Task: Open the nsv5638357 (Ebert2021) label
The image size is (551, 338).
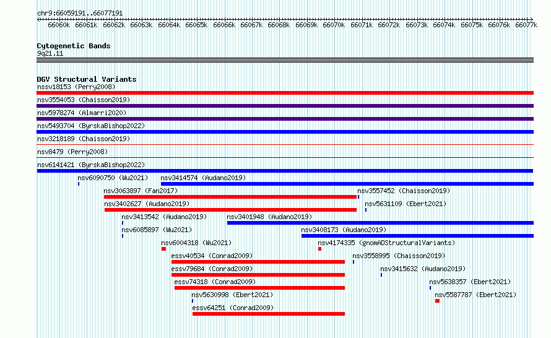Action: point(470,282)
